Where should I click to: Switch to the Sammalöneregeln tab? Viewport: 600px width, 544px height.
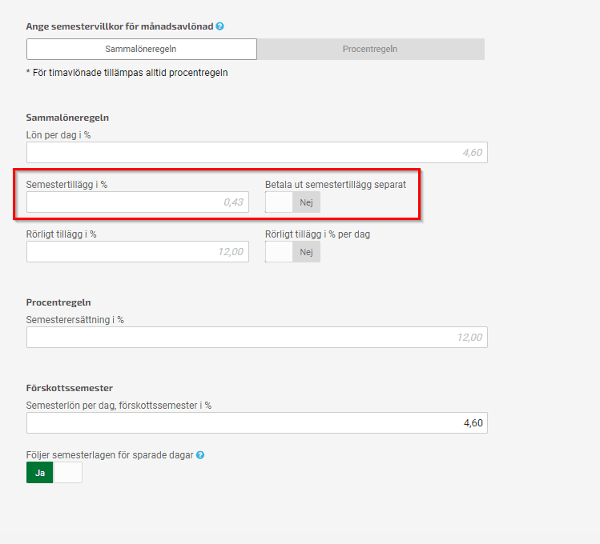pyautogui.click(x=141, y=49)
